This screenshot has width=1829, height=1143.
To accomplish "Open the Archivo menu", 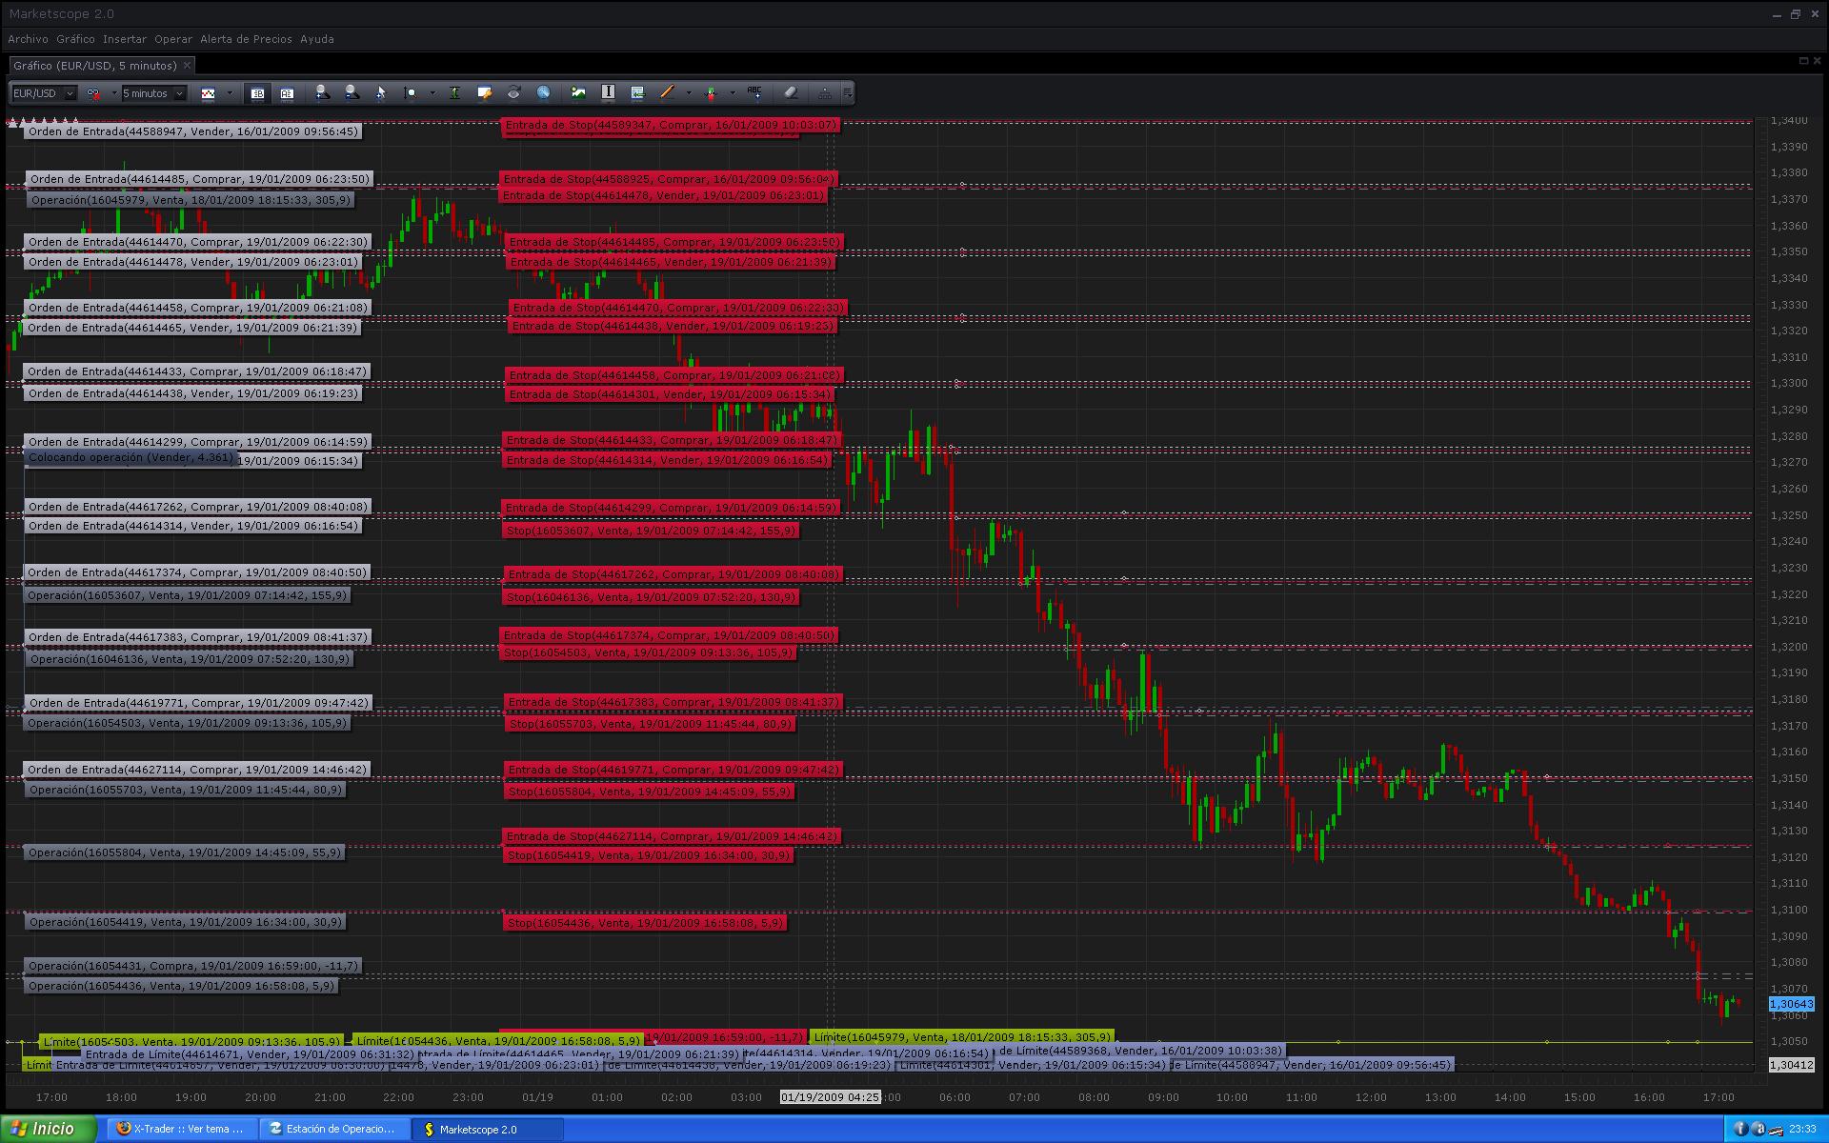I will click(x=28, y=39).
